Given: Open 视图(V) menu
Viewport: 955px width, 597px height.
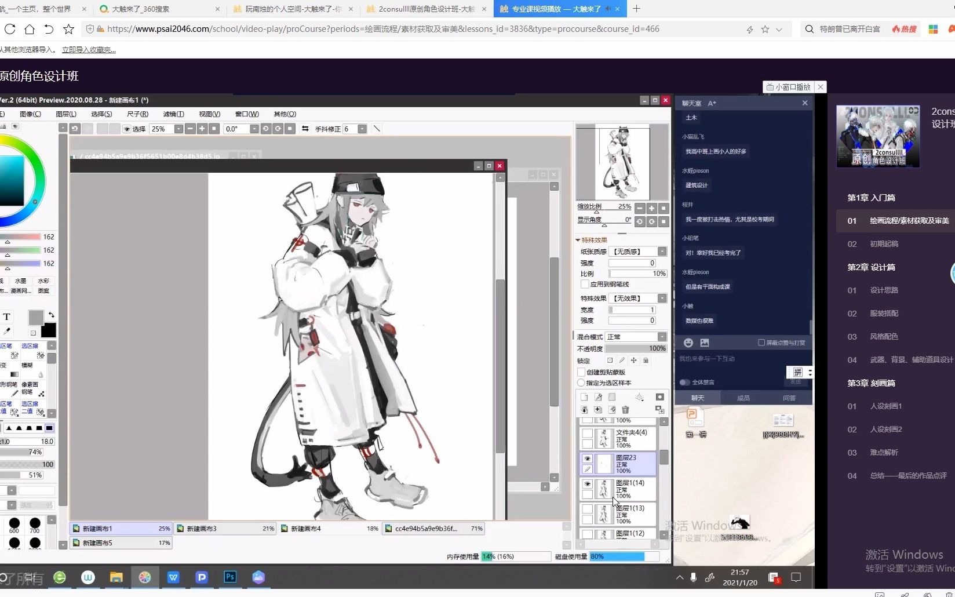Looking at the screenshot, I should pos(209,114).
